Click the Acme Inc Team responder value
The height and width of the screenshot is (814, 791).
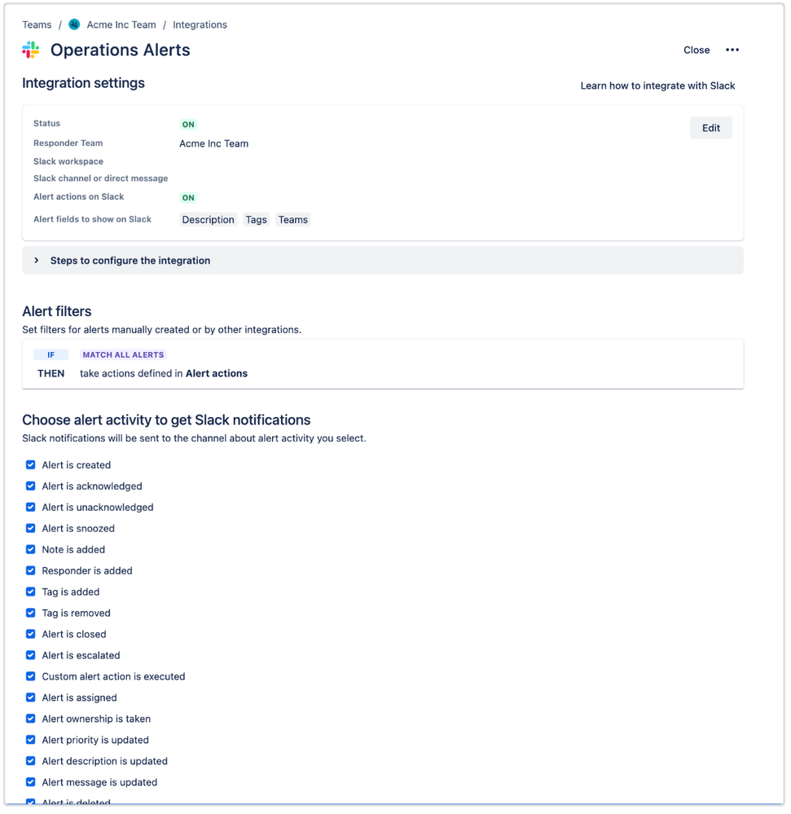[x=214, y=143]
